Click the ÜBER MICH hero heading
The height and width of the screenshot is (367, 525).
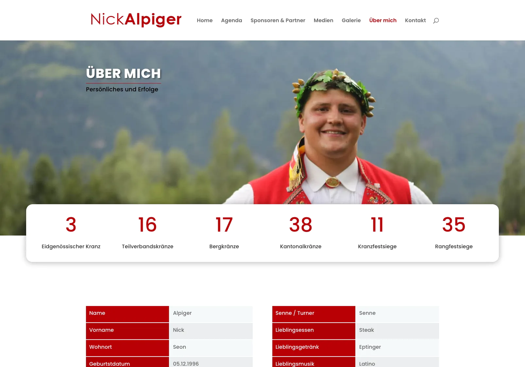point(124,73)
